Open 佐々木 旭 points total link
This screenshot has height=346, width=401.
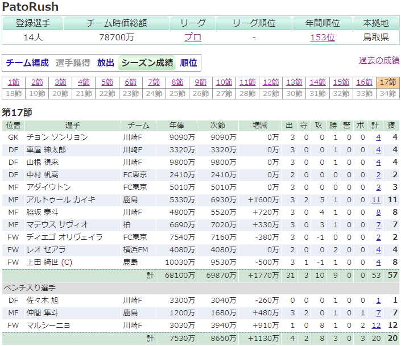point(378,301)
